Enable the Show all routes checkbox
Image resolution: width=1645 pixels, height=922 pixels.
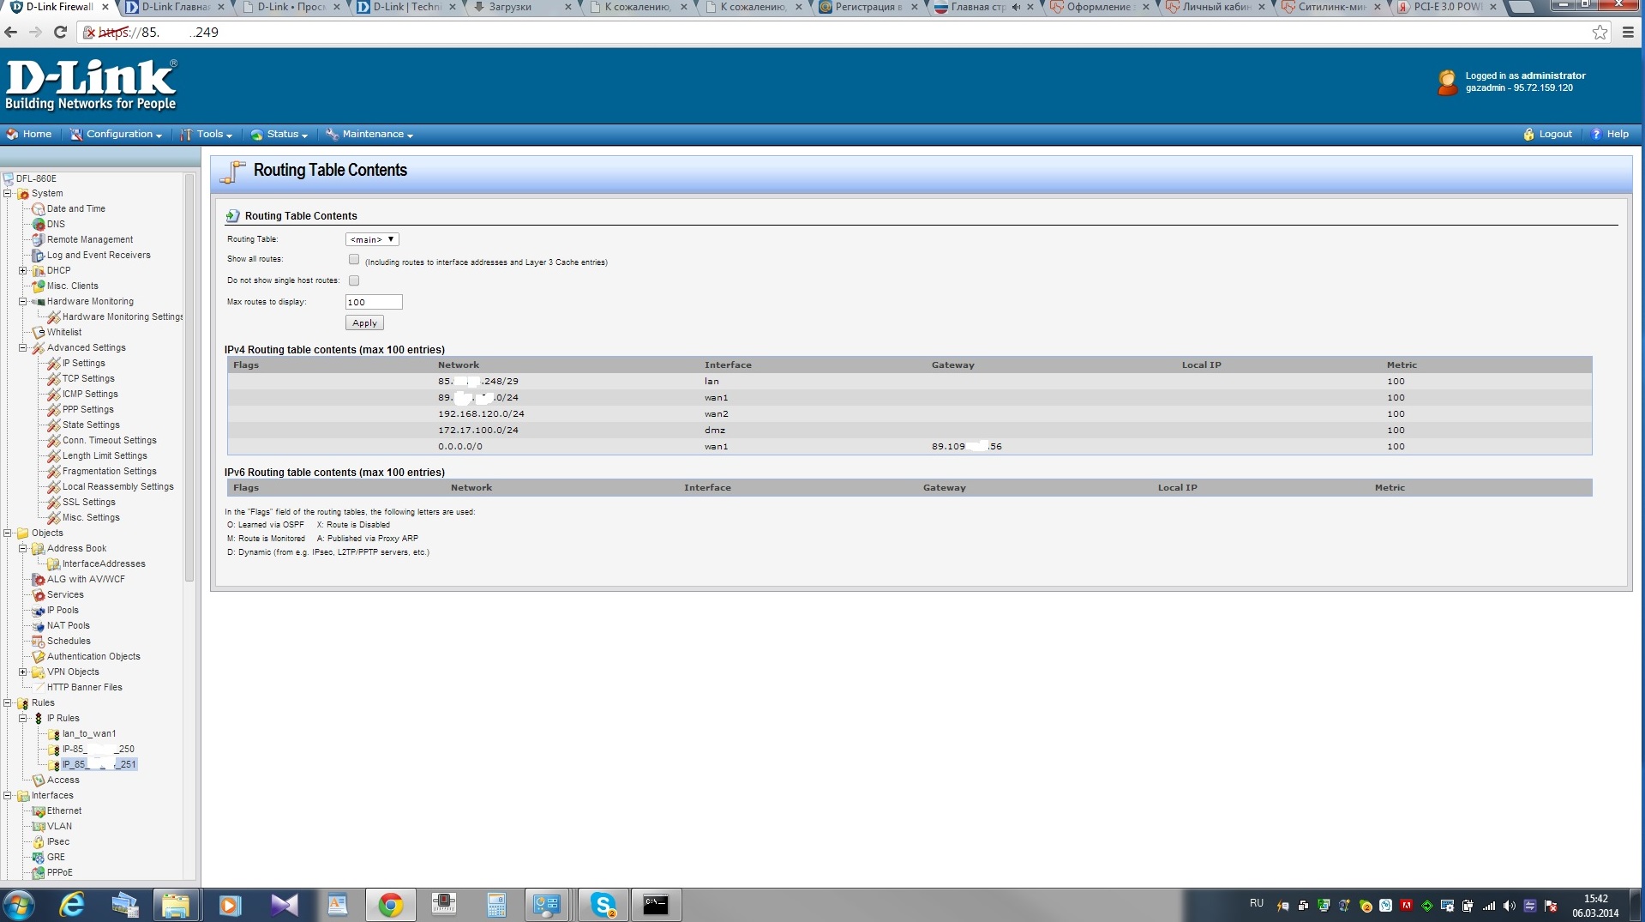coord(354,259)
